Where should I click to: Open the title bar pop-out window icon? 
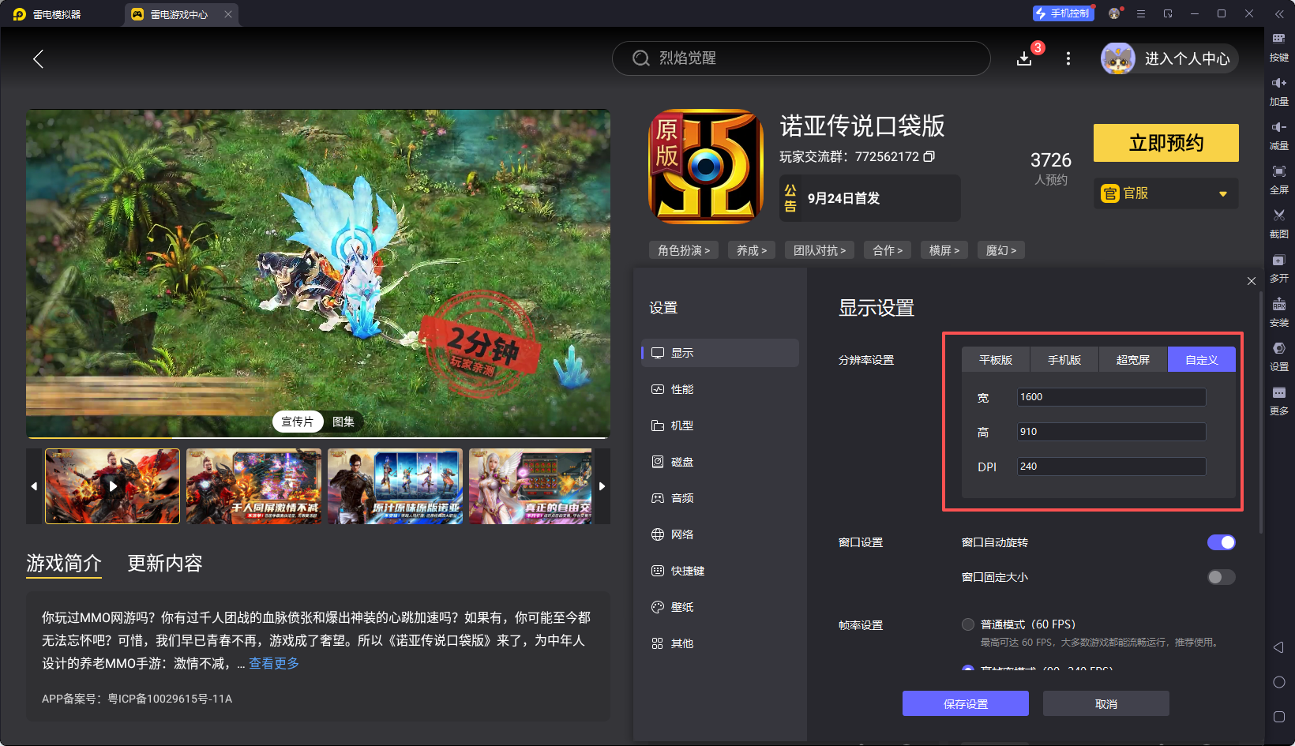(1168, 13)
